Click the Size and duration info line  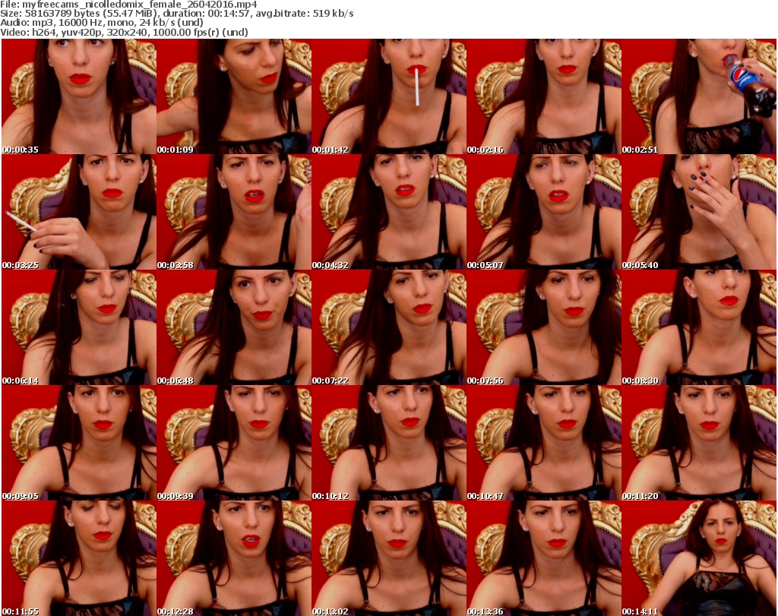176,14
